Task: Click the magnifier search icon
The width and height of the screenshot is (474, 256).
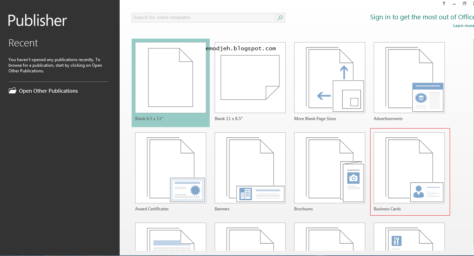Action: click(x=280, y=18)
